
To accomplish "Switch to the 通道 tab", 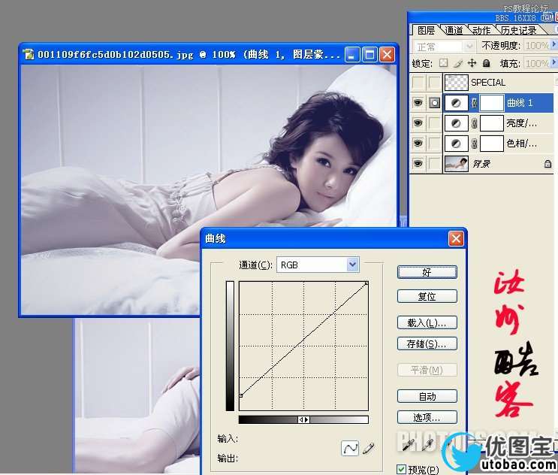I will click(x=454, y=30).
